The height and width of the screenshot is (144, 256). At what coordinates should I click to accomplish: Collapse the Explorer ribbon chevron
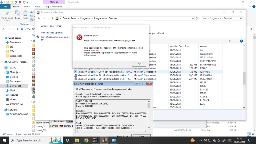click(x=250, y=7)
